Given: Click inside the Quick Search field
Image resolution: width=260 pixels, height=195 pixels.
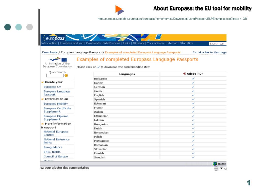Looking at the screenshot, I should coord(55,75).
